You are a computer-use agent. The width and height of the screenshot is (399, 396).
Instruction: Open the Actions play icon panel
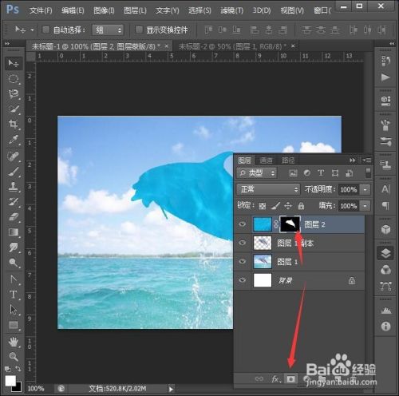pos(385,77)
